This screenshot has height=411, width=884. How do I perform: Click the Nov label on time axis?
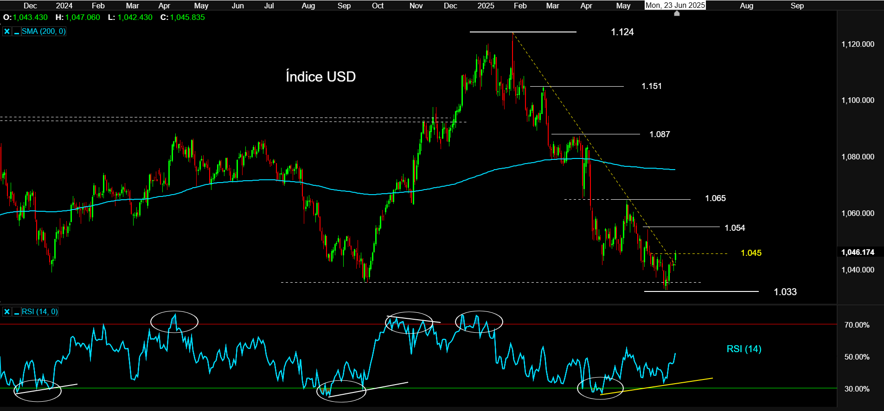(416, 6)
